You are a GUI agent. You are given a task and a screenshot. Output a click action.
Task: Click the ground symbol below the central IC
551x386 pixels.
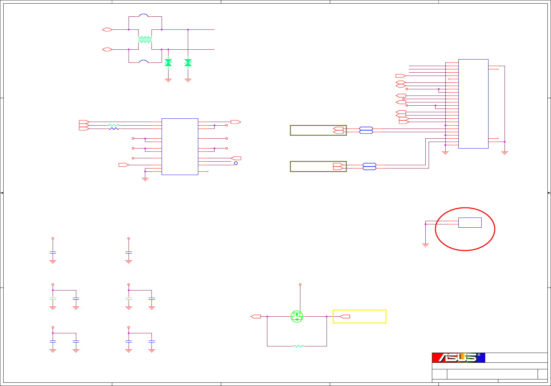coord(145,179)
